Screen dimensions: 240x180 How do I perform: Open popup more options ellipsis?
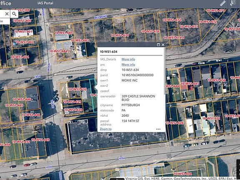(x=158, y=129)
